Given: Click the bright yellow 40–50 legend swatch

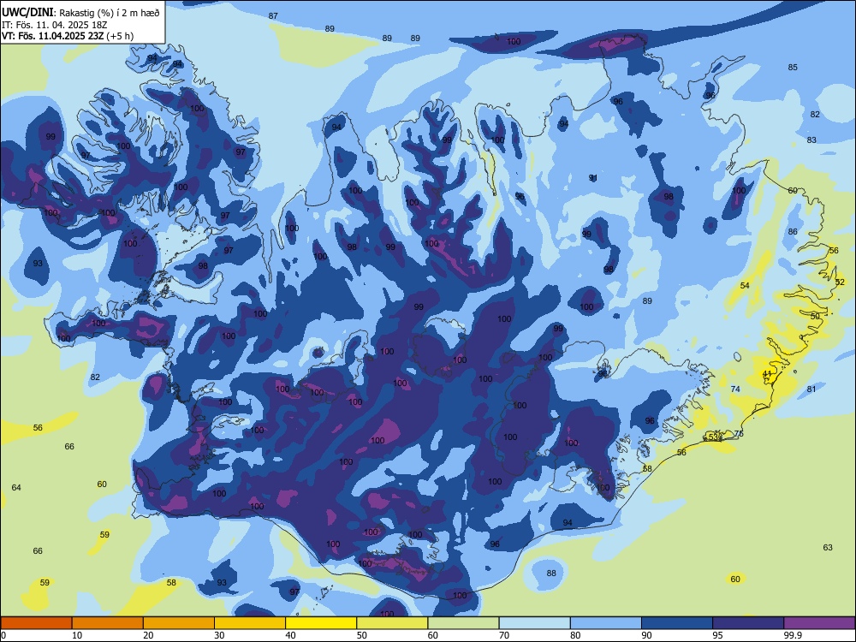Looking at the screenshot, I should pyautogui.click(x=321, y=623).
